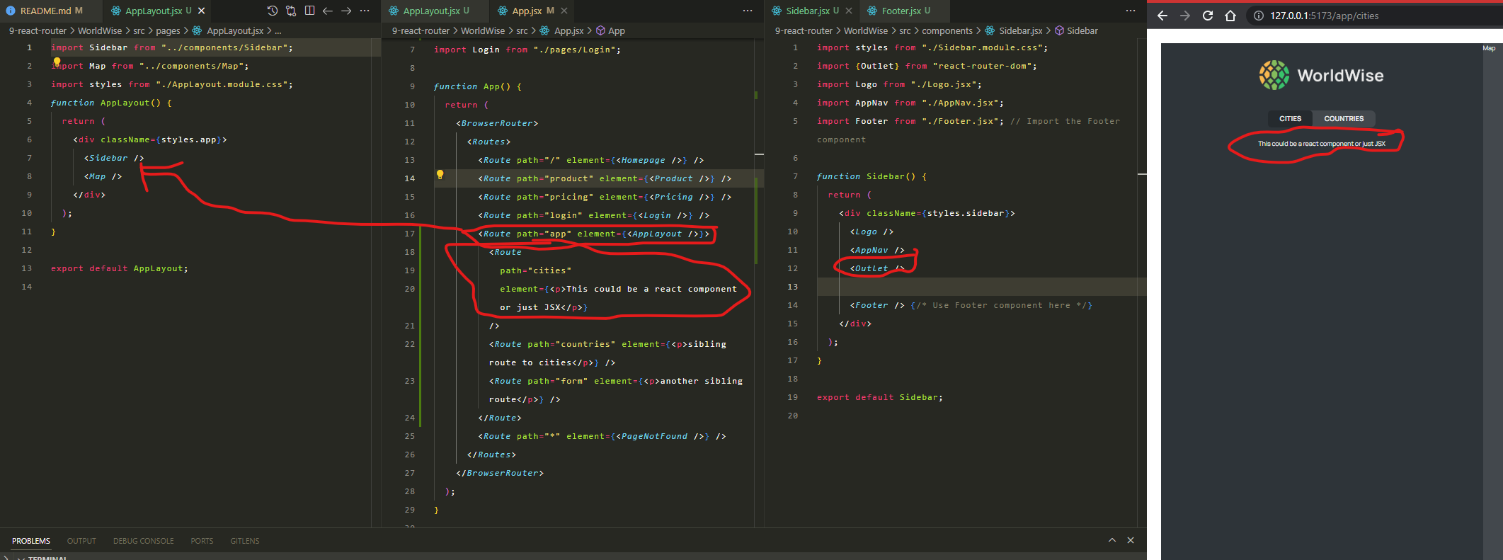This screenshot has height=560, width=1503.
Task: Open 'Sidebar' symbol breadcrumb in the right editor
Action: (1082, 30)
